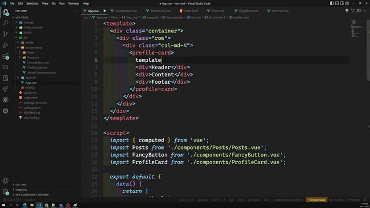Open File Explorer from the taskbar
This screenshot has width=370, height=208.
pos(32,205)
